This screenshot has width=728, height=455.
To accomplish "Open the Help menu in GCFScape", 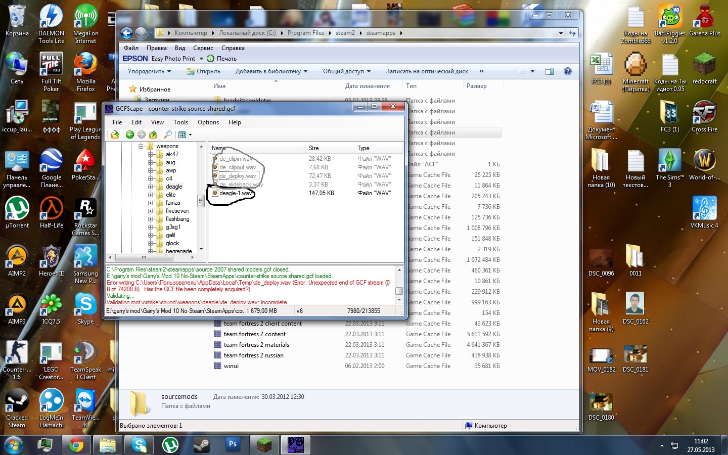I will (x=235, y=122).
